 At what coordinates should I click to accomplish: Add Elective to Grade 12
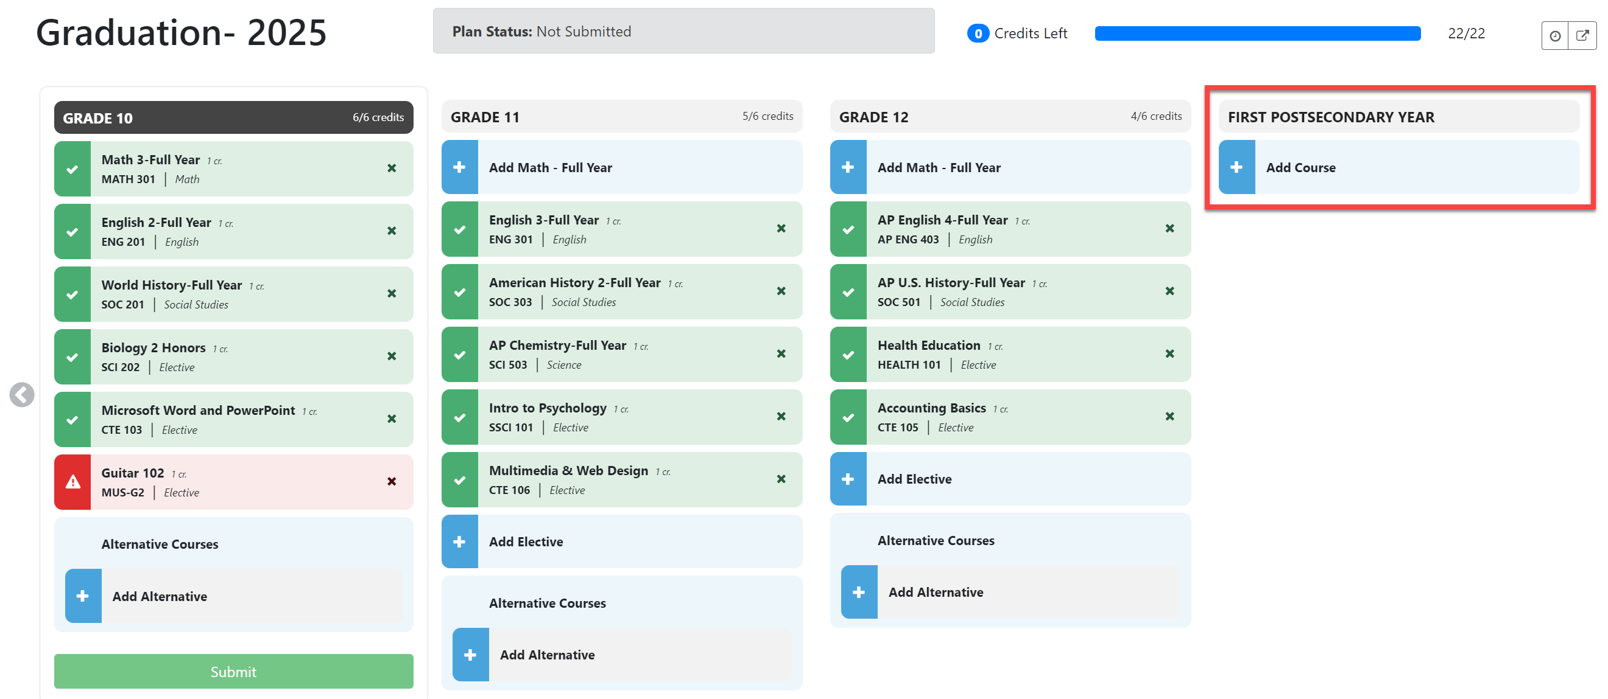pyautogui.click(x=1010, y=479)
